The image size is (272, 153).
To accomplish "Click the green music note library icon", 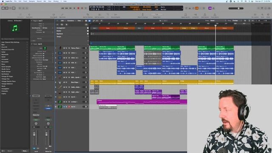I will click(15, 28).
